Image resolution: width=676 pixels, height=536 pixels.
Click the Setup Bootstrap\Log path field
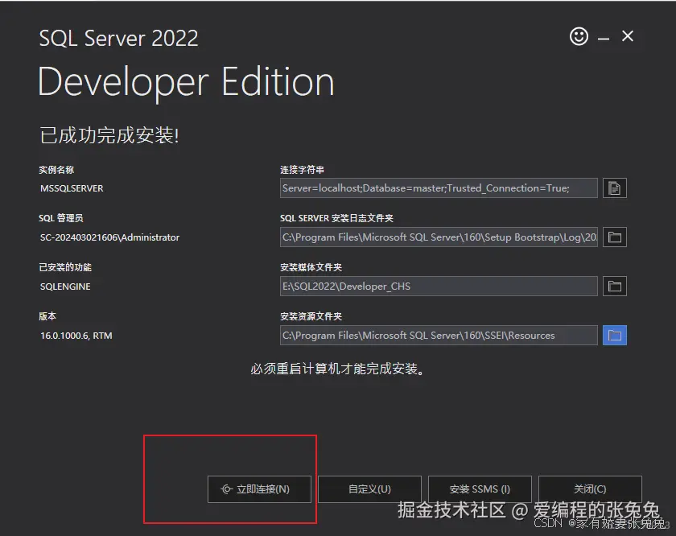pyautogui.click(x=439, y=237)
